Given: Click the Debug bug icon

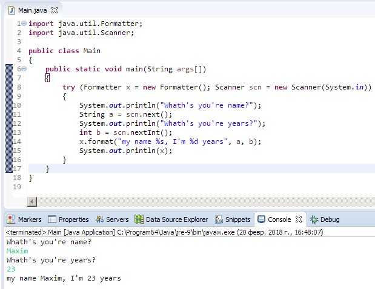Looking at the screenshot, I should (314, 219).
